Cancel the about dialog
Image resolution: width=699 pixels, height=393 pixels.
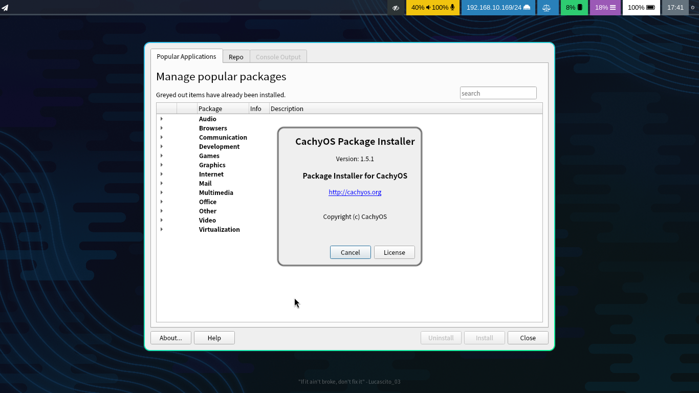pos(351,252)
